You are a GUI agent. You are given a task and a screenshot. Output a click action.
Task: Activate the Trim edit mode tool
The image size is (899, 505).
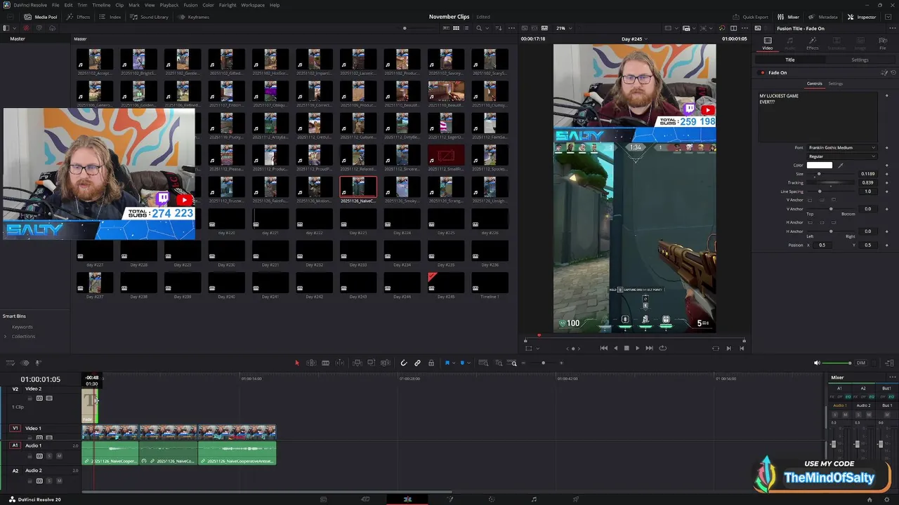[311, 363]
